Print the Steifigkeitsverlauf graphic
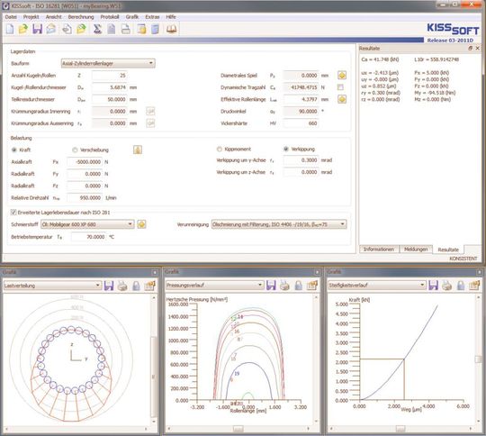 [x=447, y=286]
